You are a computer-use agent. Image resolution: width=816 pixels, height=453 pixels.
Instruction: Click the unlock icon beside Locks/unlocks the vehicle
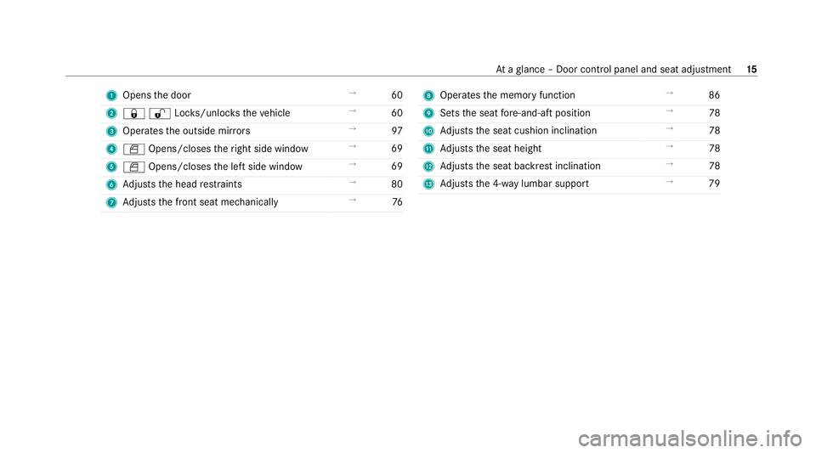[x=159, y=113]
